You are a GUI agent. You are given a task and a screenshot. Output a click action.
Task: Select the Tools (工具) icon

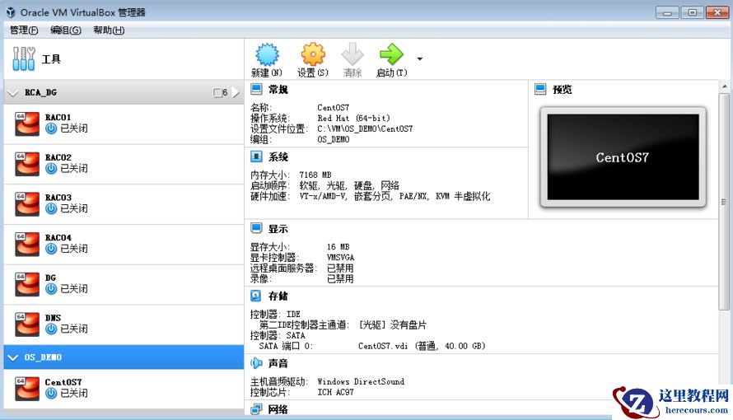click(24, 58)
